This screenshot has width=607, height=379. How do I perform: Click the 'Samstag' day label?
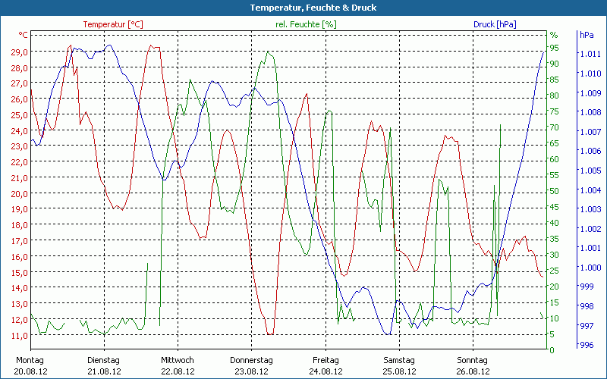[399, 361]
